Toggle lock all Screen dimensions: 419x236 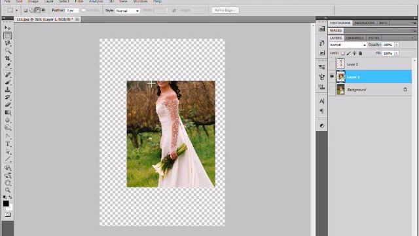(x=360, y=53)
